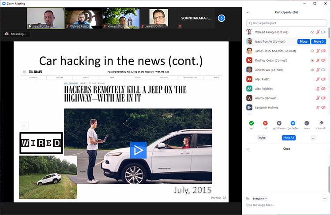Viewport: 331px width, 215px height.
Task: Click Alec Parfitt's muted microphone icon
Action: [x=318, y=79]
